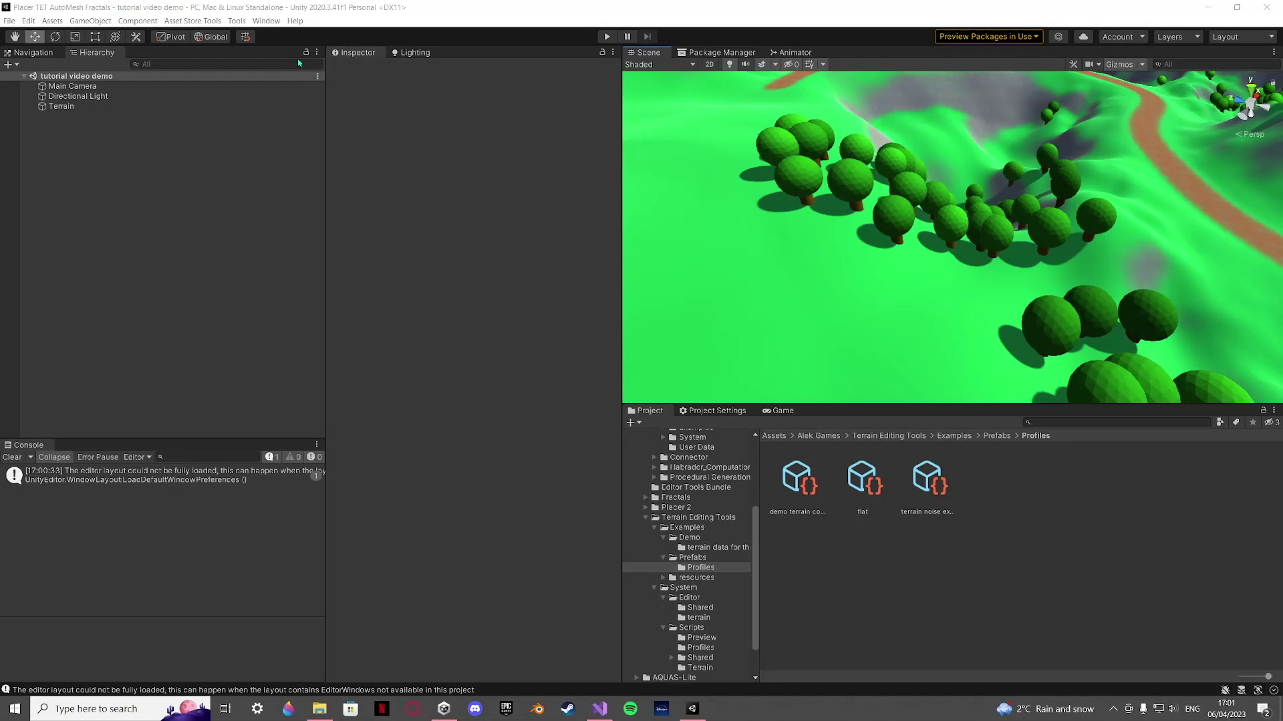The width and height of the screenshot is (1283, 721).
Task: Open Preview Packages in Use dropdown
Action: click(988, 37)
